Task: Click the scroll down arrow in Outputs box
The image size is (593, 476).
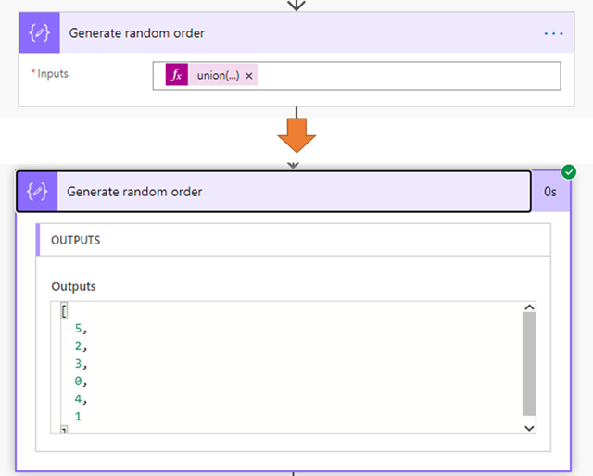Action: [x=529, y=428]
